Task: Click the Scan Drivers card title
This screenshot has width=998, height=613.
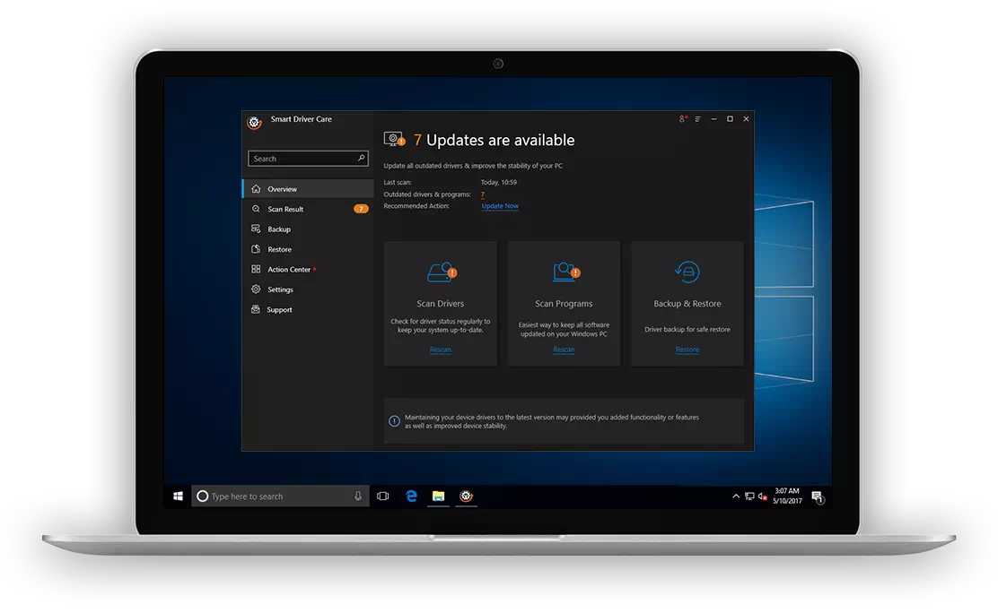Action: tap(440, 303)
